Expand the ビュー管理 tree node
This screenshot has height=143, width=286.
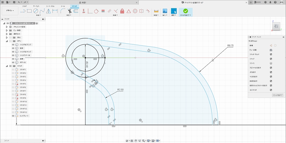[7, 30]
